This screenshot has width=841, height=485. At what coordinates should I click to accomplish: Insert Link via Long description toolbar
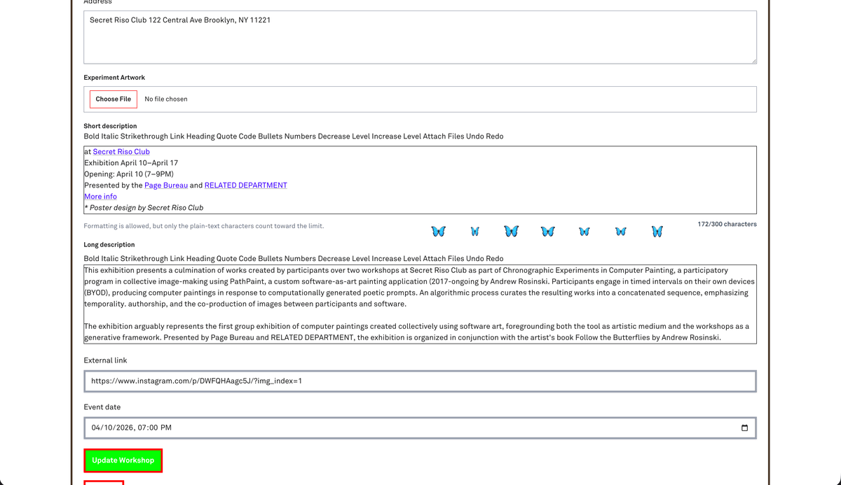pyautogui.click(x=177, y=259)
